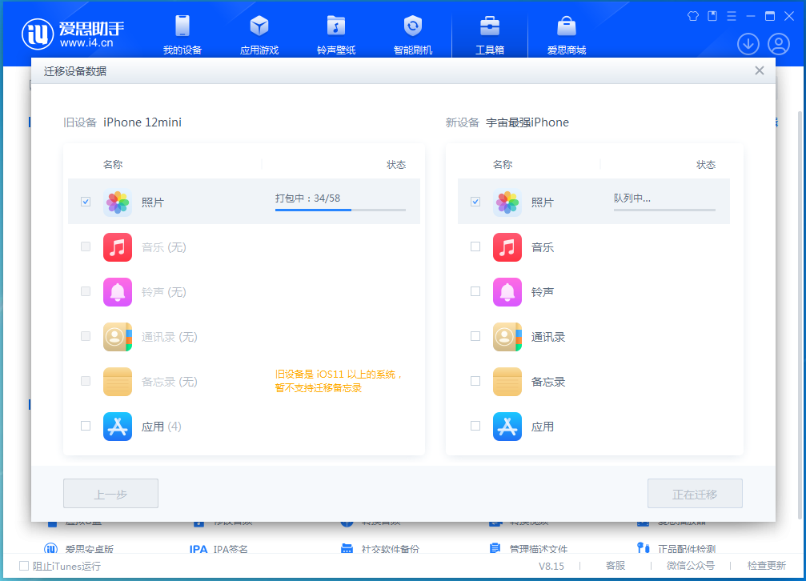Viewport: 806px width, 581px height.
Task: Check 通讯录 on the new device
Action: 475,336
